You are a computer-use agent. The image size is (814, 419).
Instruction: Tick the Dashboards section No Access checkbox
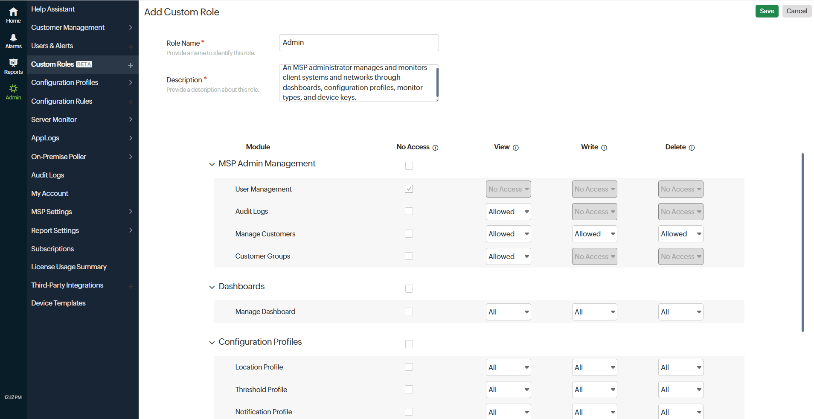point(409,288)
